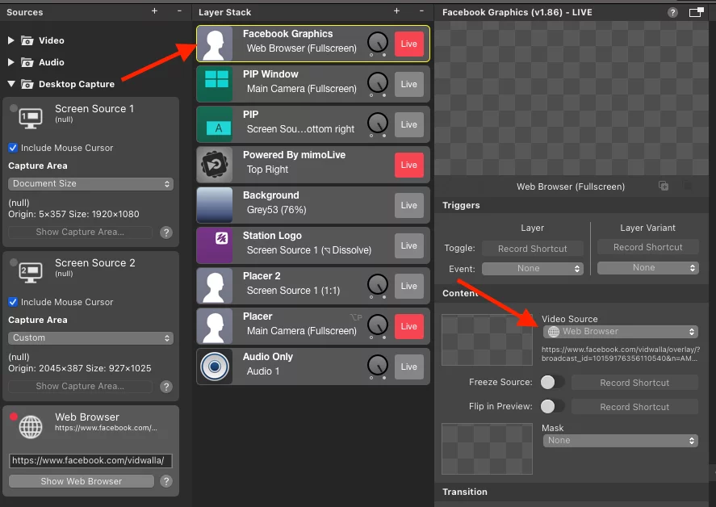Click the PIP Window layer grid icon
Screen dimensions: 716x507
(x=215, y=84)
